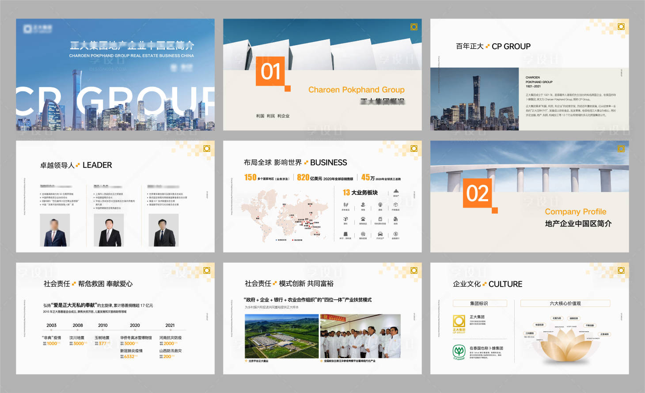Click the photo of people in white coats
The height and width of the screenshot is (393, 645).
click(360, 336)
